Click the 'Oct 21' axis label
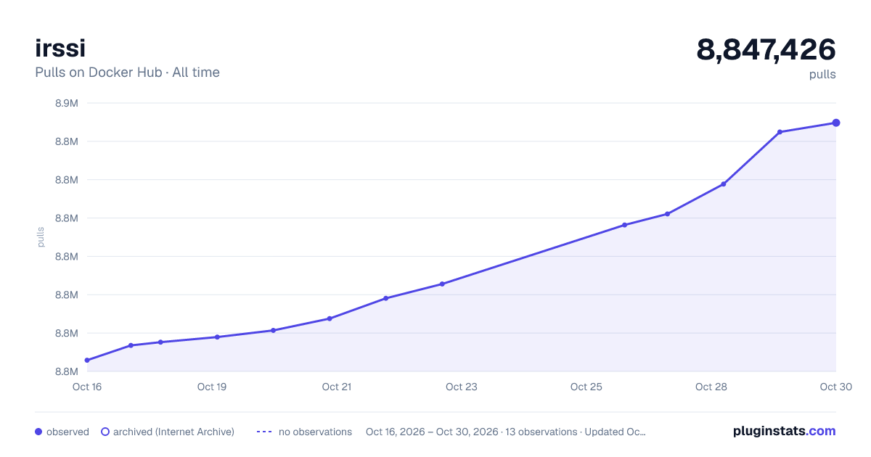 337,387
